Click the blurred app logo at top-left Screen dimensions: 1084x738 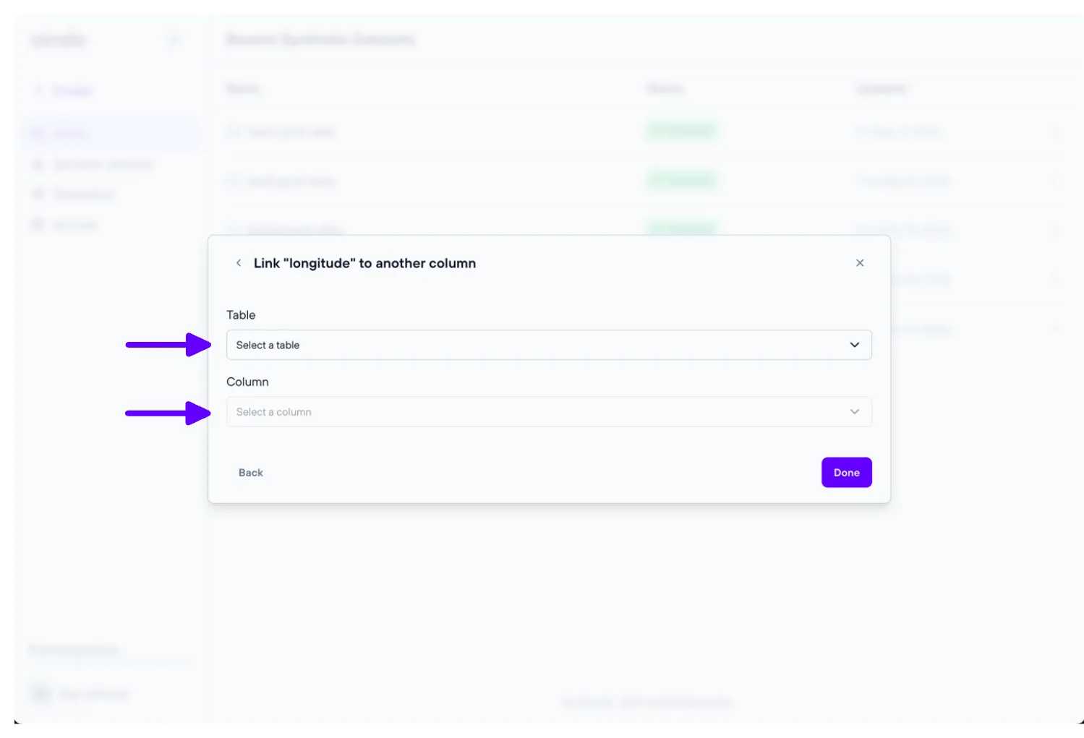[58, 40]
